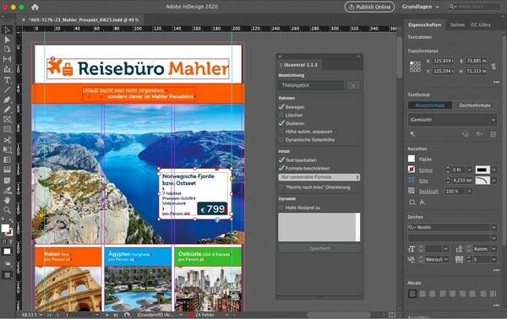This screenshot has height=319, width=507.
Task: Select the Zeichenformate tab
Action: (x=475, y=105)
